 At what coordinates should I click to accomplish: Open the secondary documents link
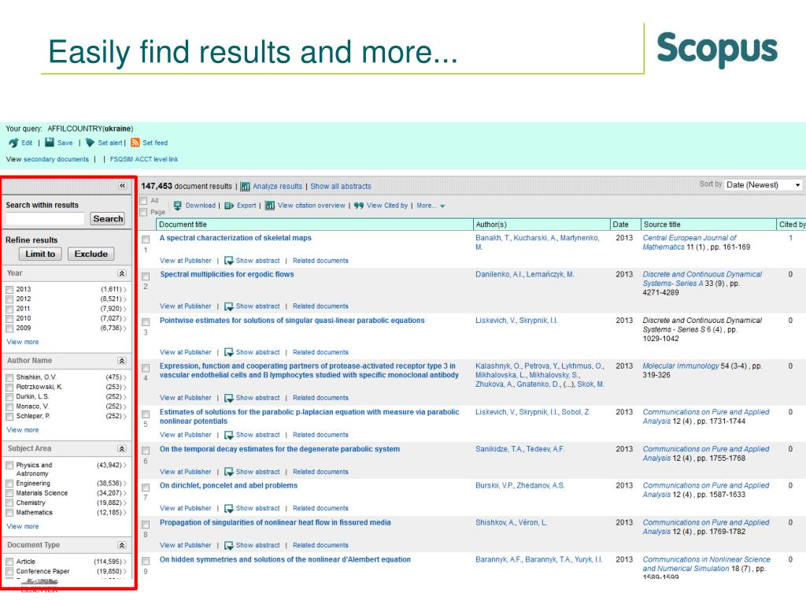click(x=56, y=159)
